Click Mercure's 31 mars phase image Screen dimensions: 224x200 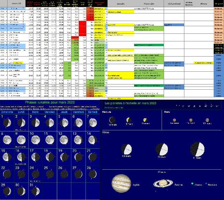[145, 120]
